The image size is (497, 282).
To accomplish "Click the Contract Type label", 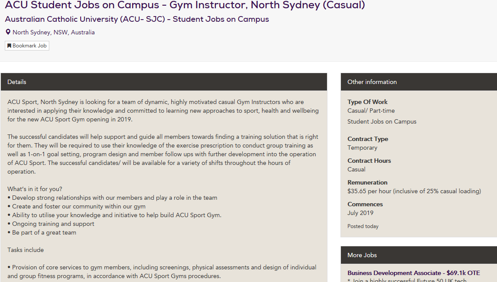I will [368, 139].
